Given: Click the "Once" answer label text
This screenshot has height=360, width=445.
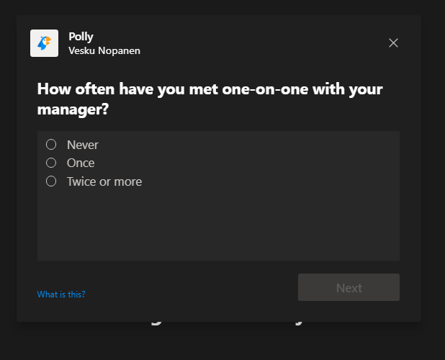Looking at the screenshot, I should coord(81,163).
